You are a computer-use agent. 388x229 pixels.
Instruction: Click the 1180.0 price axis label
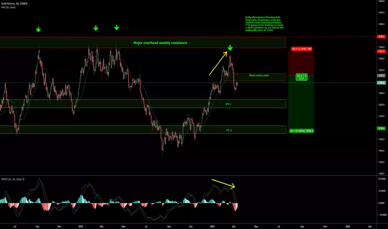coord(381,151)
